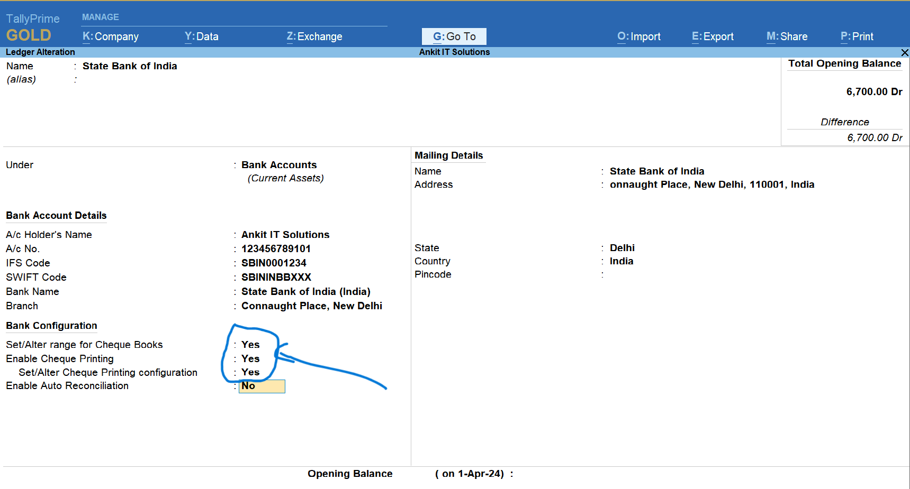Click the Total Opening Balance 6,700.00 Dr

coord(874,92)
